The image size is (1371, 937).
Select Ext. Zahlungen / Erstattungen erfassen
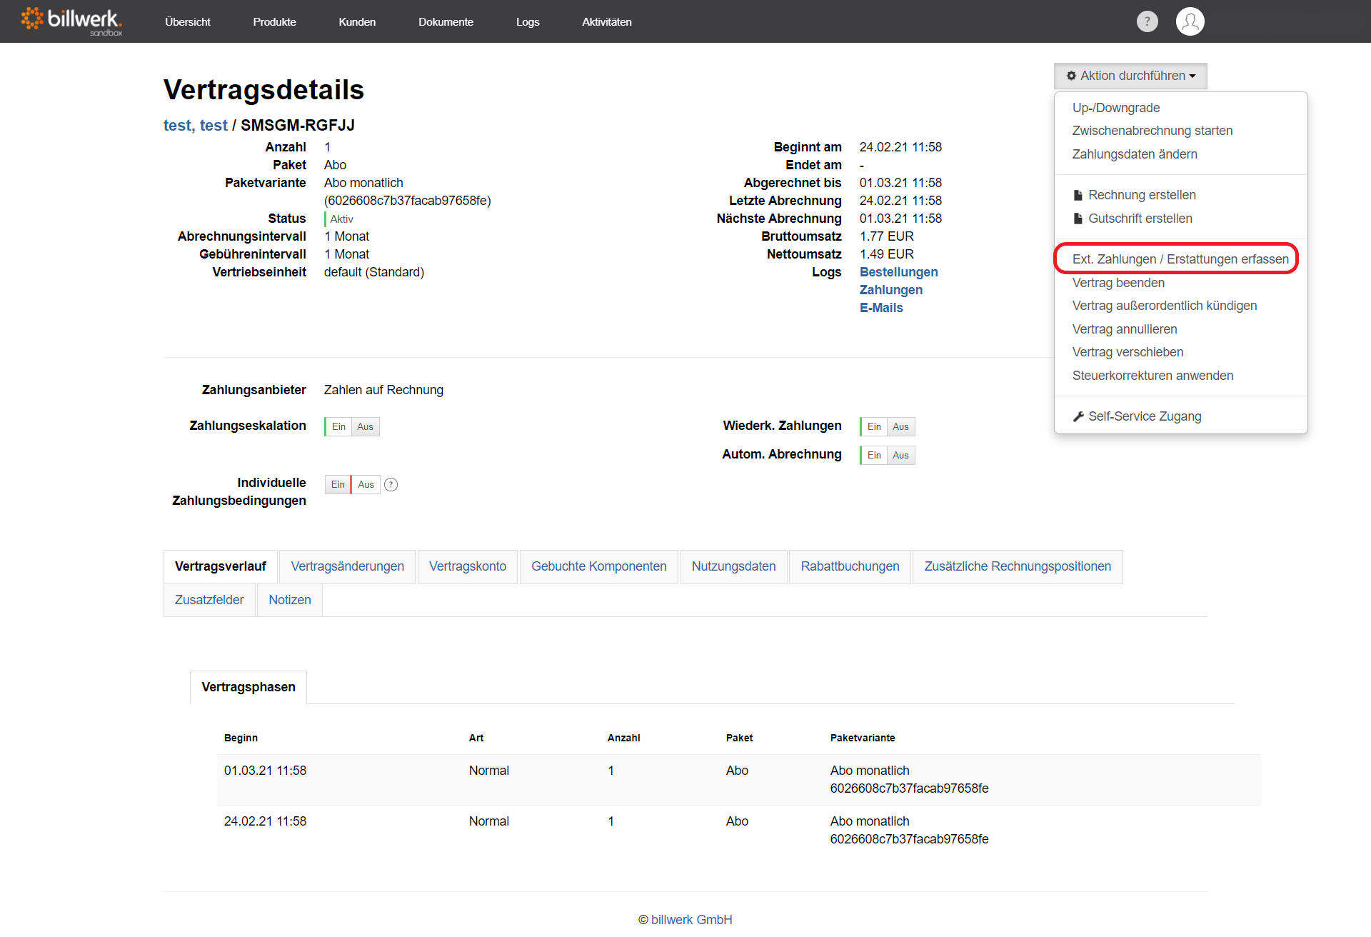pyautogui.click(x=1180, y=259)
